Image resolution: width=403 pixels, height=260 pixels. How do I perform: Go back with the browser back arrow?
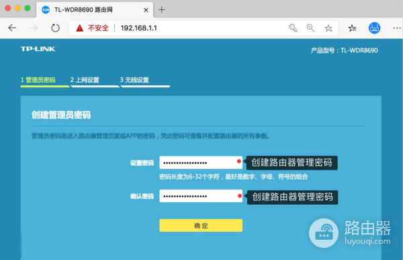coord(12,28)
